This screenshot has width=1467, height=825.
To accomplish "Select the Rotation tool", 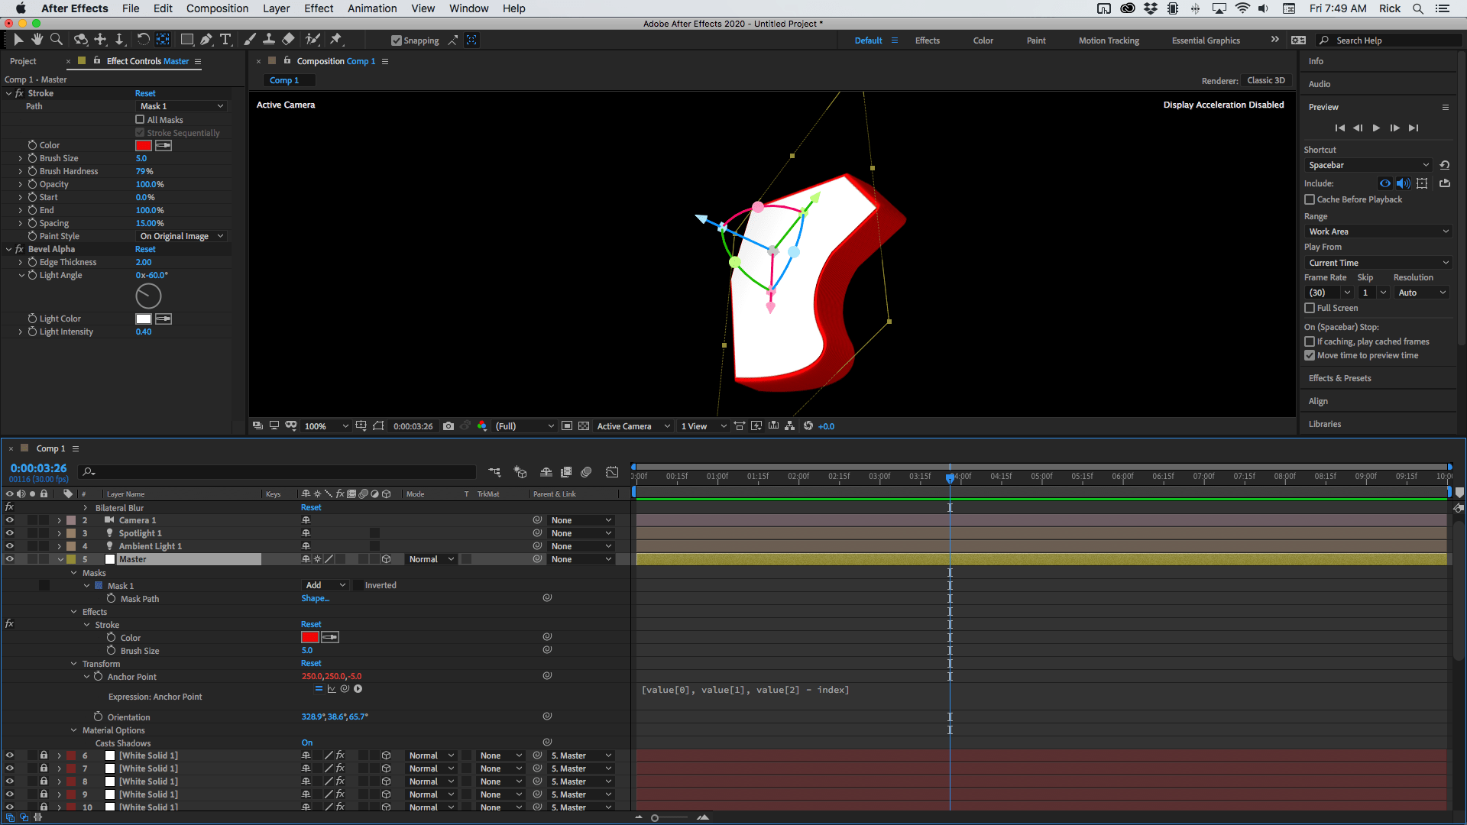I will click(143, 40).
